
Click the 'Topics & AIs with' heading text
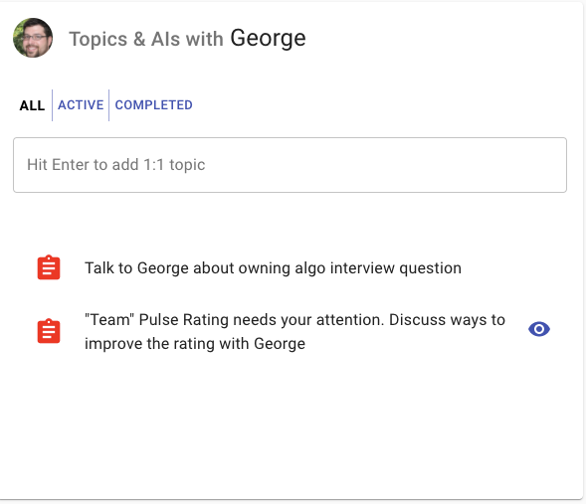(146, 39)
